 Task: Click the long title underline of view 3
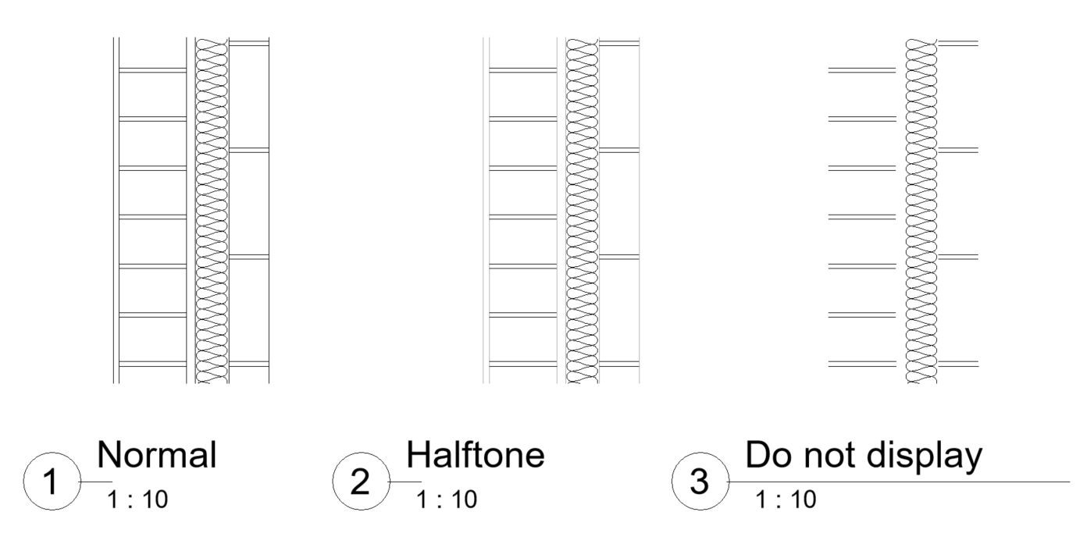click(899, 482)
